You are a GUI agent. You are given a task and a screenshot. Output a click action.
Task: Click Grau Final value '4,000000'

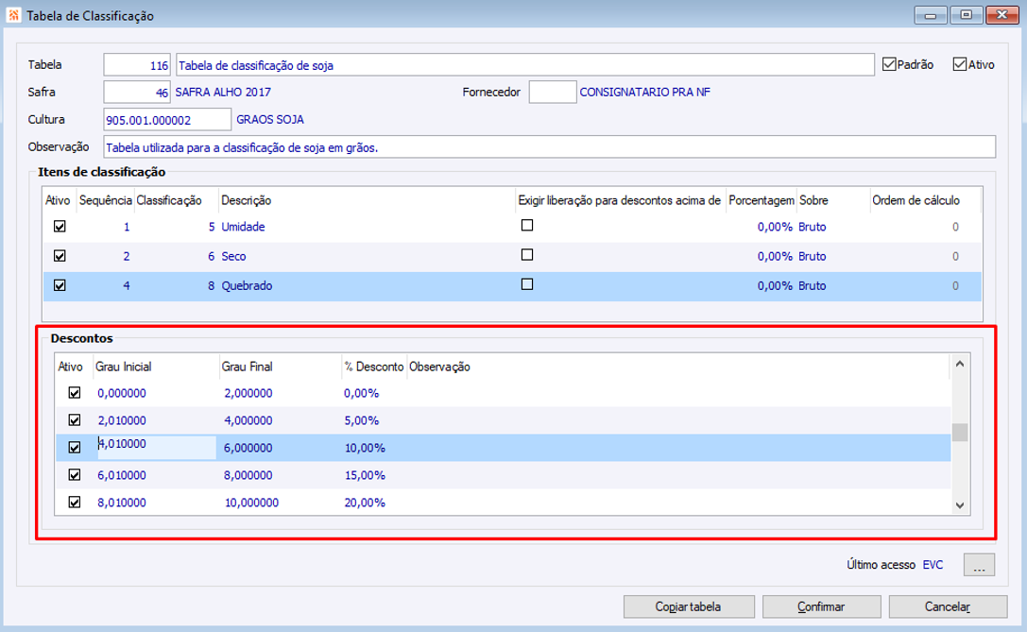click(248, 420)
